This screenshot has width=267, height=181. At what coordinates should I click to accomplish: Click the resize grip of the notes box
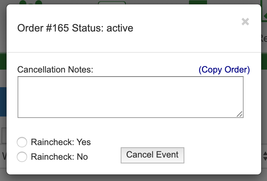[240, 114]
